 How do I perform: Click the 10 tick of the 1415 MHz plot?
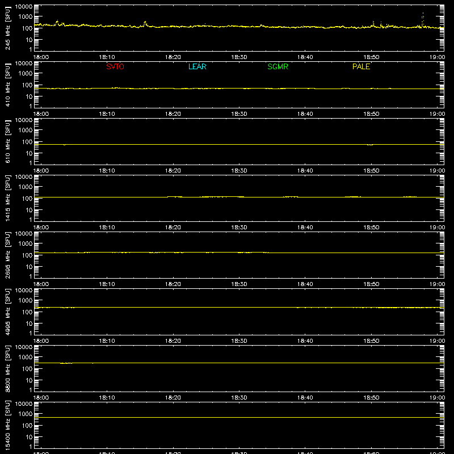(x=30, y=210)
